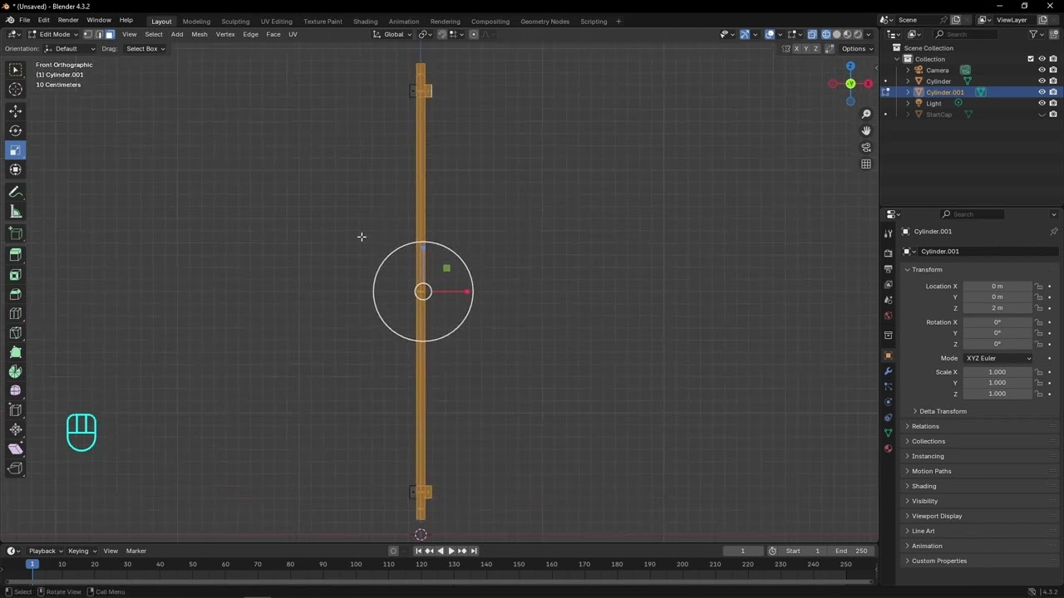Image resolution: width=1064 pixels, height=598 pixels.
Task: Disable render for Cylinder.001
Action: point(1053,92)
